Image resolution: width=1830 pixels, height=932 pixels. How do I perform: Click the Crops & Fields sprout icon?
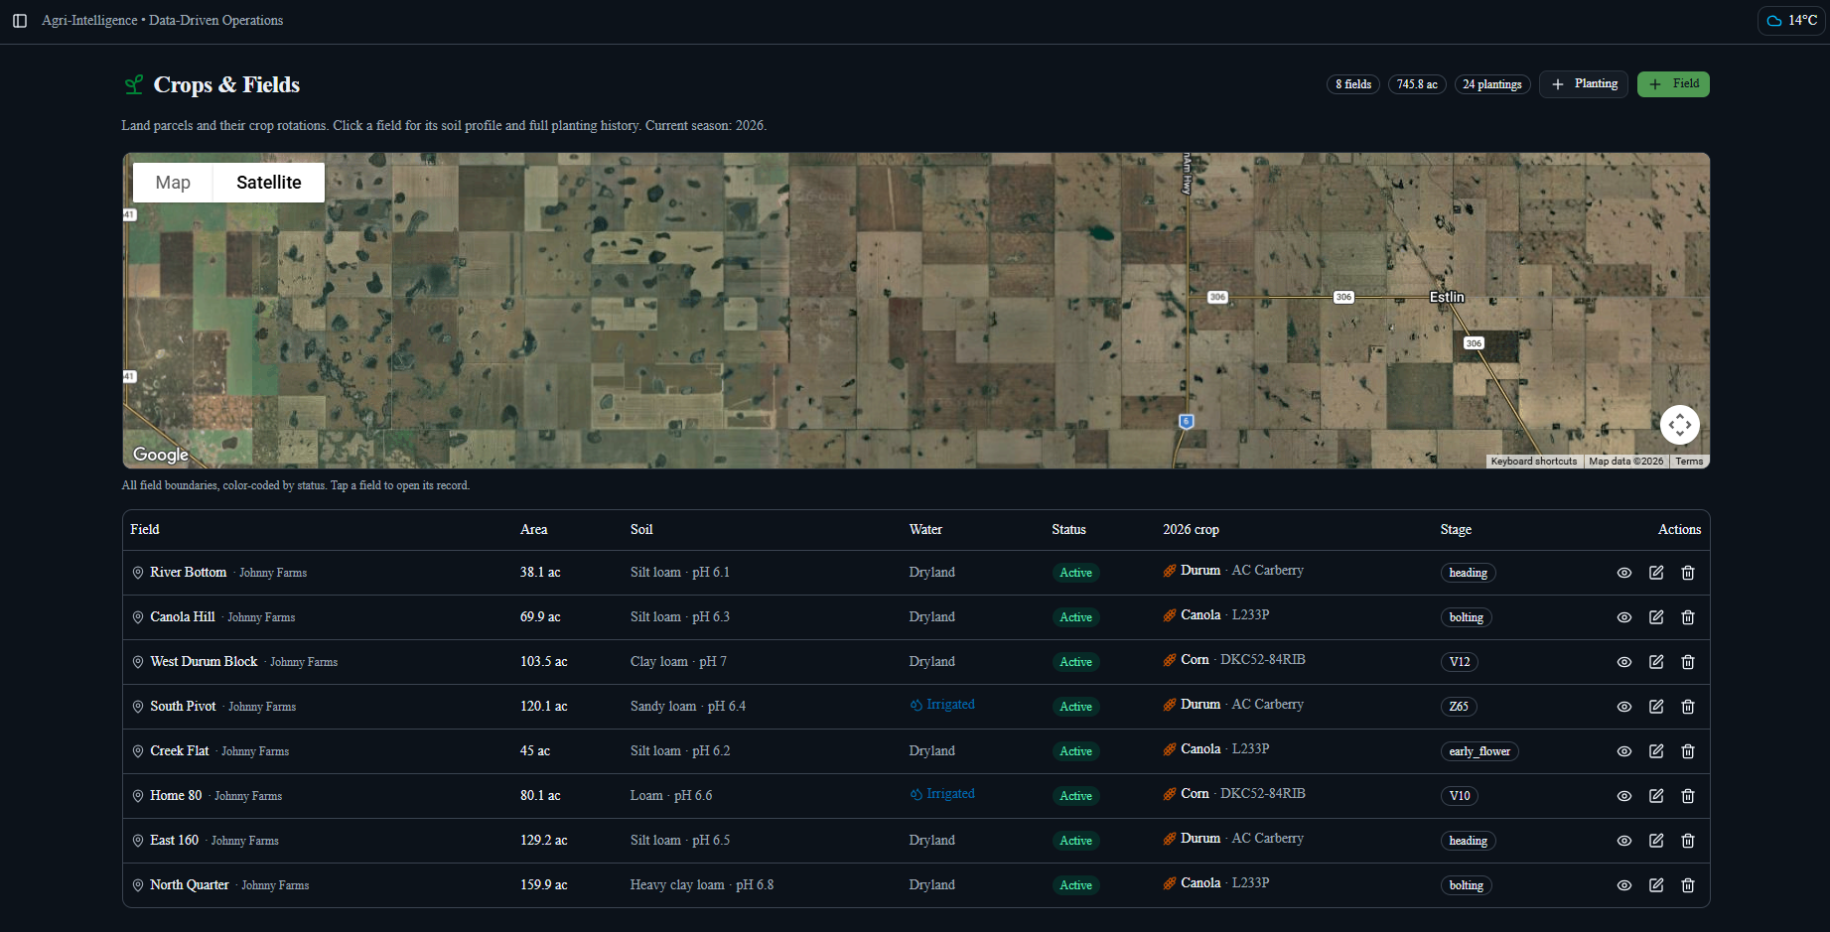134,85
